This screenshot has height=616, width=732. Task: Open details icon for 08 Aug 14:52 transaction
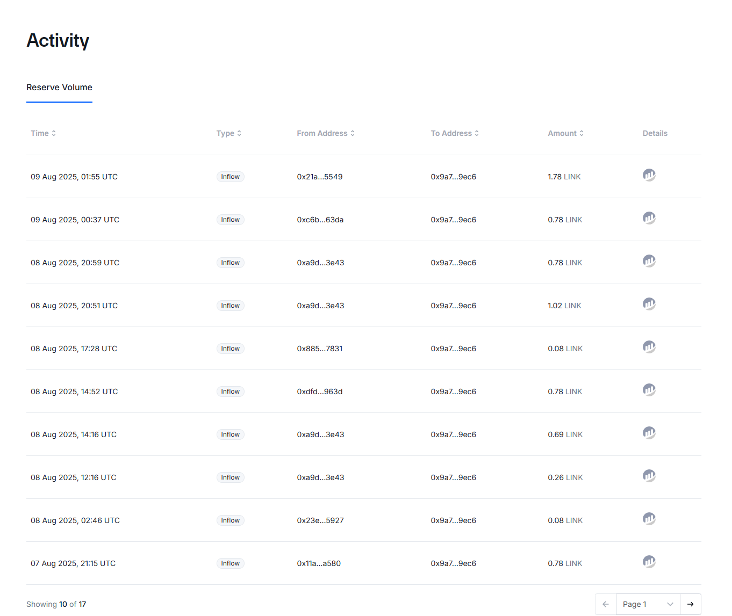click(649, 390)
